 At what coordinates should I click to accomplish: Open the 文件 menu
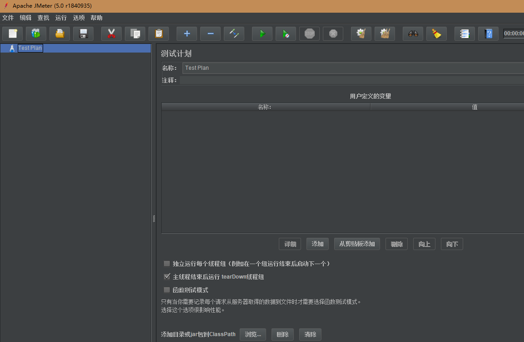coord(8,18)
